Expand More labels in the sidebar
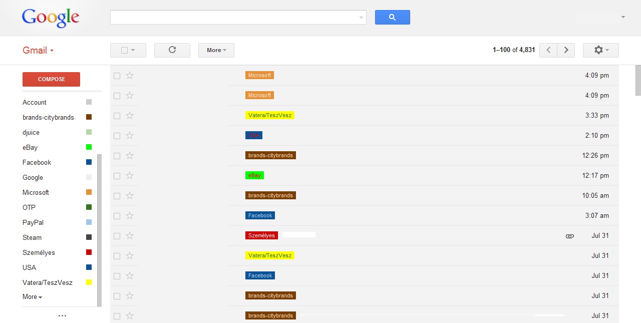Viewport: 641px width, 323px height. 32,296
